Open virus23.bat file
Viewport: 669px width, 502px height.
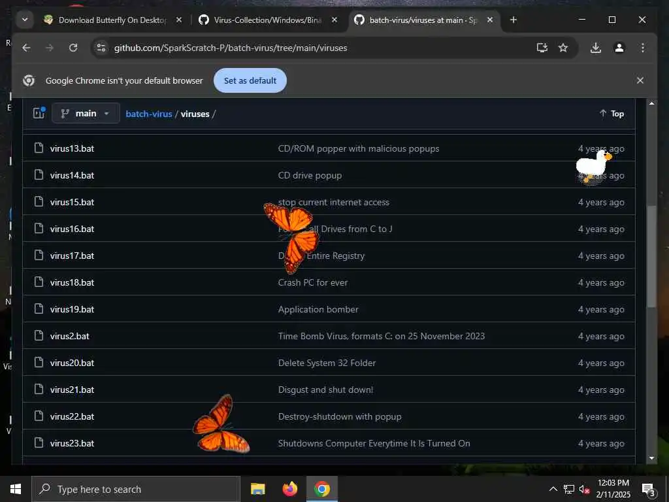[x=72, y=444]
